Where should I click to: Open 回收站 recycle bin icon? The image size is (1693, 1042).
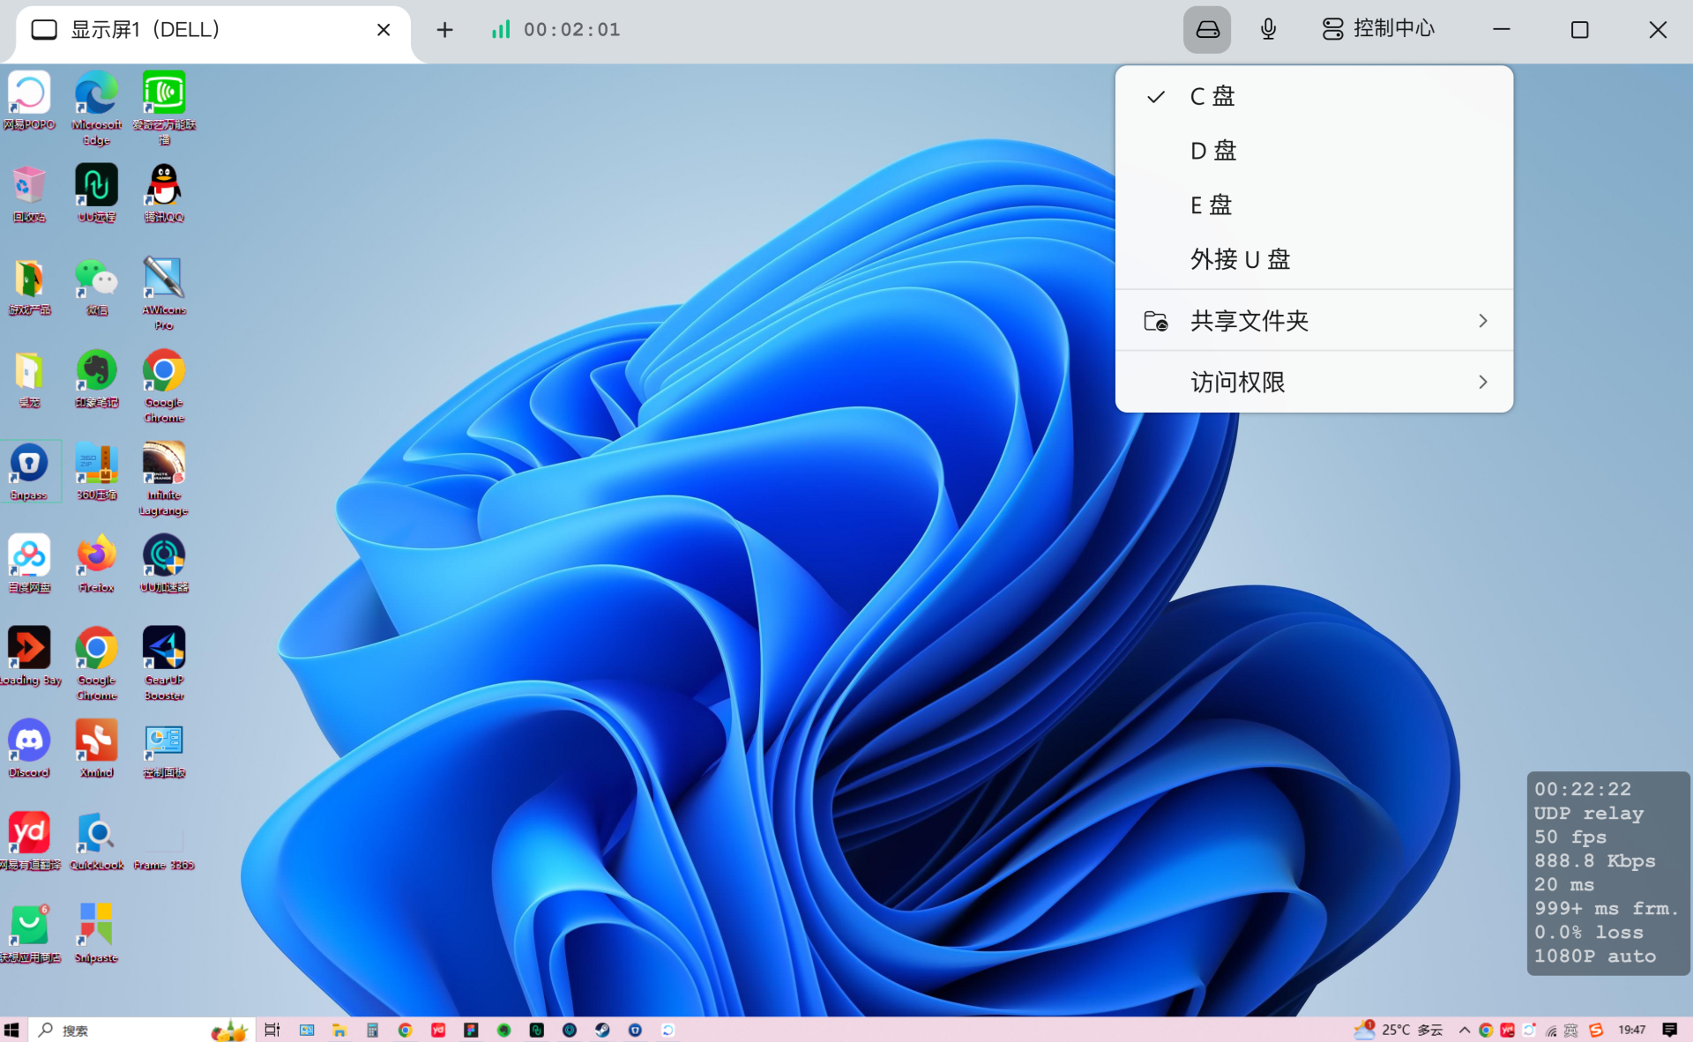[29, 194]
